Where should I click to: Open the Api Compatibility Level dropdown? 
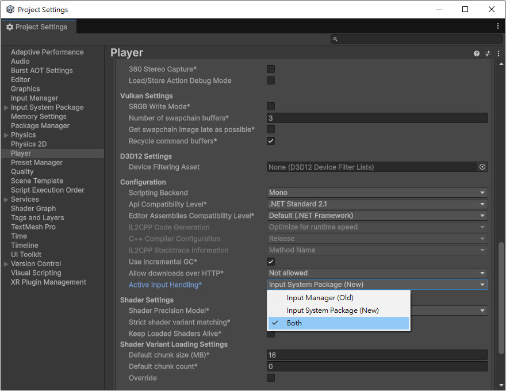click(377, 204)
